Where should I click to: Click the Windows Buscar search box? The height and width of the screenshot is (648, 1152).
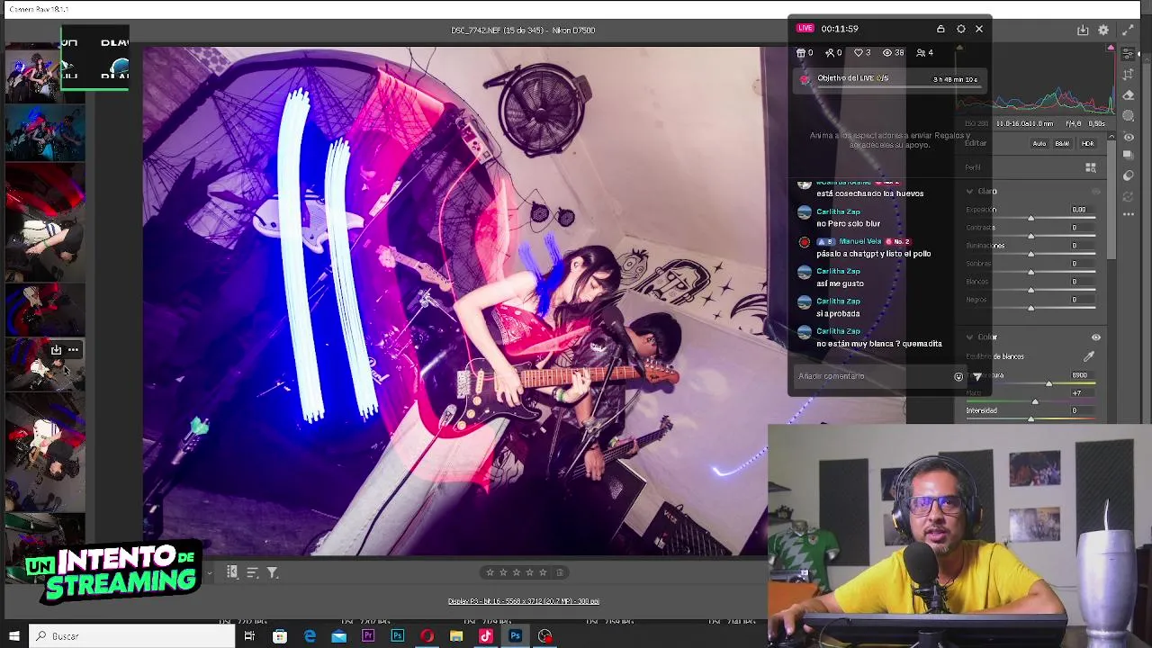click(x=131, y=636)
